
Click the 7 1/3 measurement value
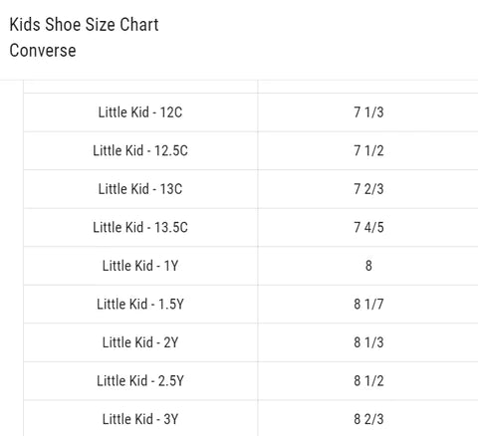point(368,112)
